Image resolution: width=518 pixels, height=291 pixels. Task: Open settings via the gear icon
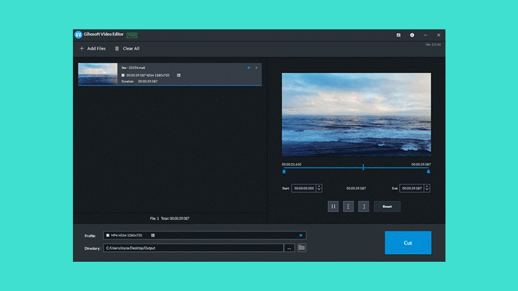pyautogui.click(x=413, y=34)
